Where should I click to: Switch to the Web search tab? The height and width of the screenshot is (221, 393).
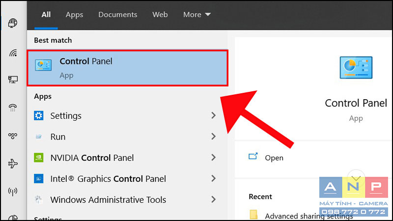(x=160, y=15)
